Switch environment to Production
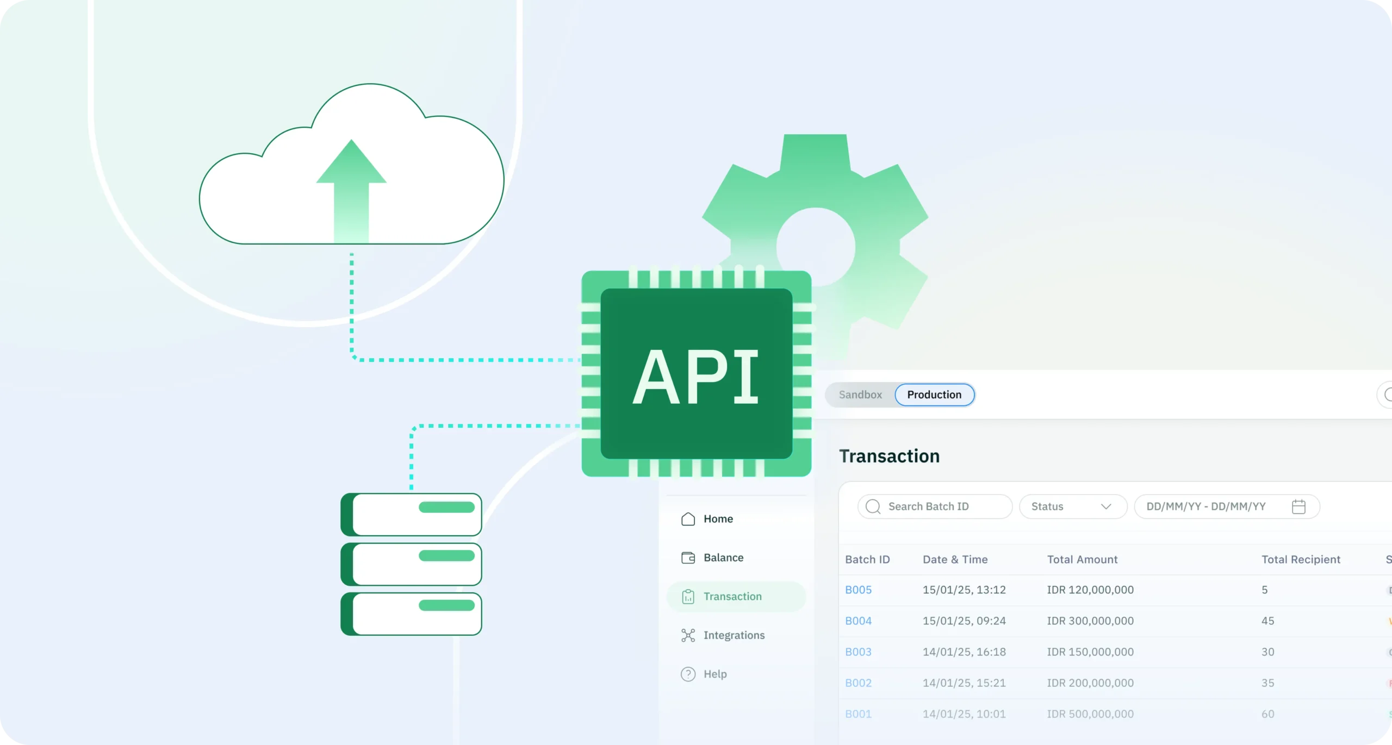 (x=934, y=395)
